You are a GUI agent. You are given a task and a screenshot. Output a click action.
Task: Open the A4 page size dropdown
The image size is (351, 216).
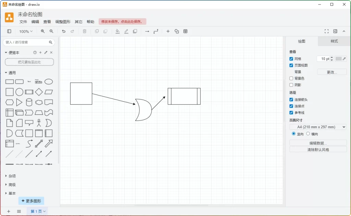pyautogui.click(x=317, y=127)
